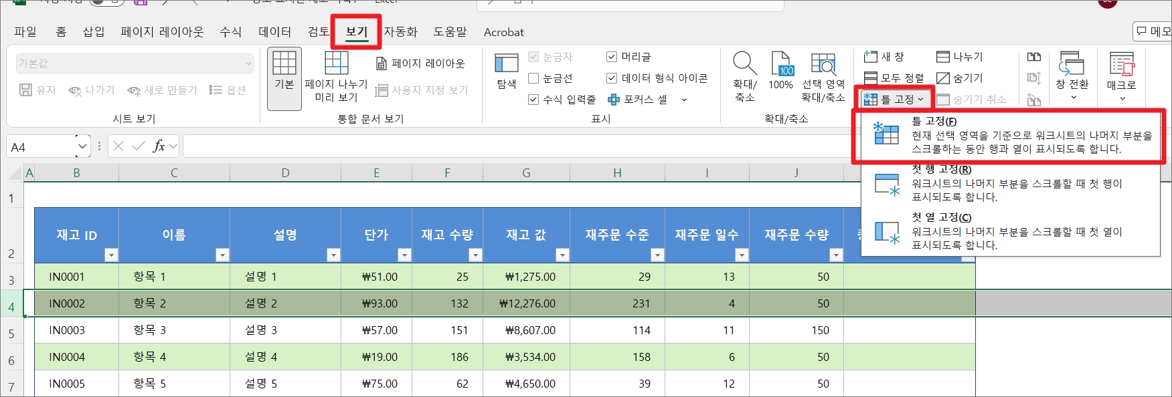The image size is (1172, 397).
Task: Open the 재주문 수준 filter dropdown
Action: point(657,255)
